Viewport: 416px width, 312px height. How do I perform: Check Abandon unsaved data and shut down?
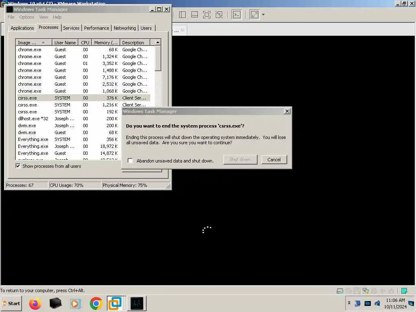click(x=130, y=160)
